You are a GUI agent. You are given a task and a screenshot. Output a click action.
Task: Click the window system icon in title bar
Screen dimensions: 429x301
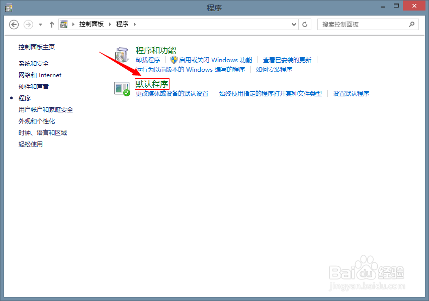point(9,8)
